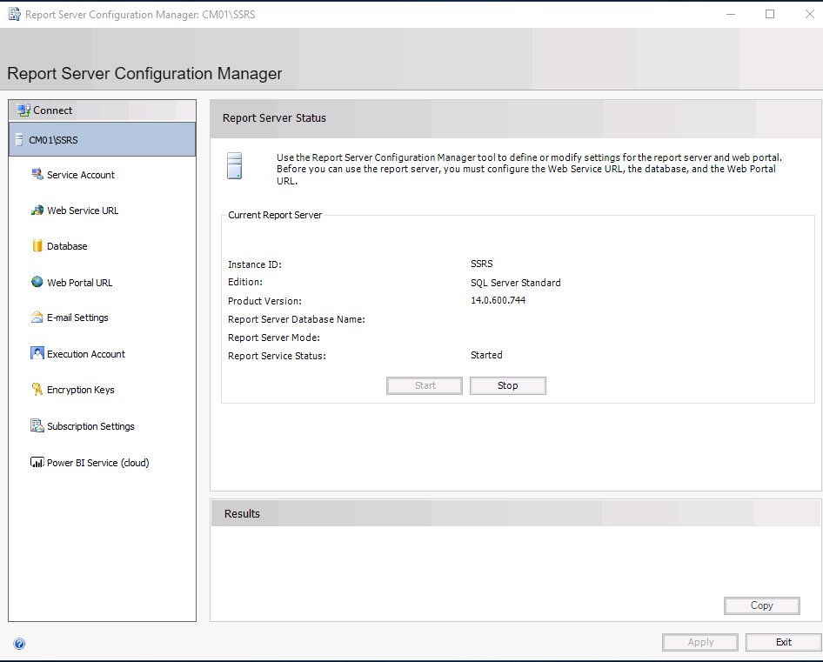The width and height of the screenshot is (823, 662).
Task: Select the CM01\SSRS server icon
Action: (19, 140)
